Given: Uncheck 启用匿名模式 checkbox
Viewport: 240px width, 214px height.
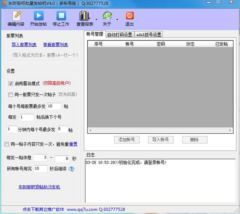Looking at the screenshot, I should tap(11, 84).
